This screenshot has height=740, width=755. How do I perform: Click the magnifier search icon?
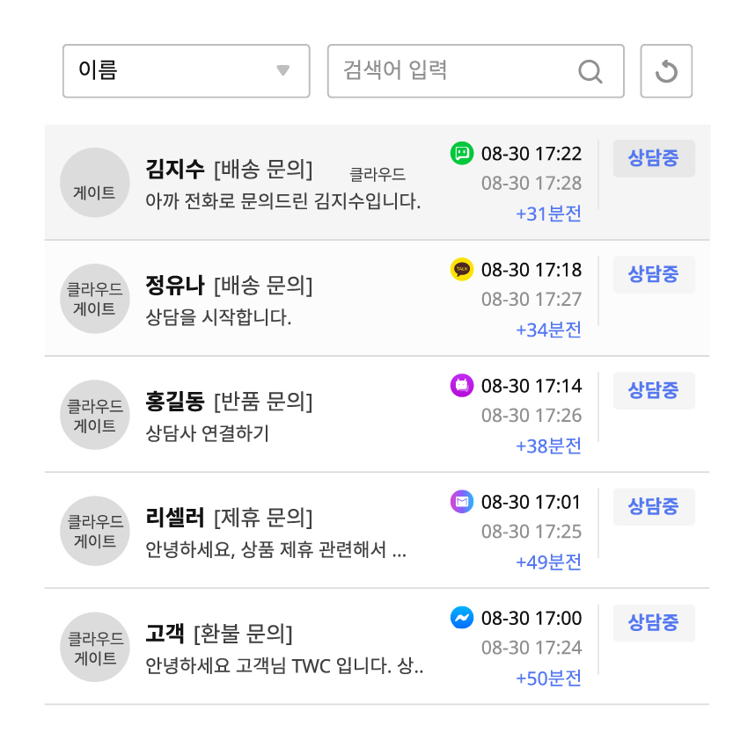[x=590, y=72]
